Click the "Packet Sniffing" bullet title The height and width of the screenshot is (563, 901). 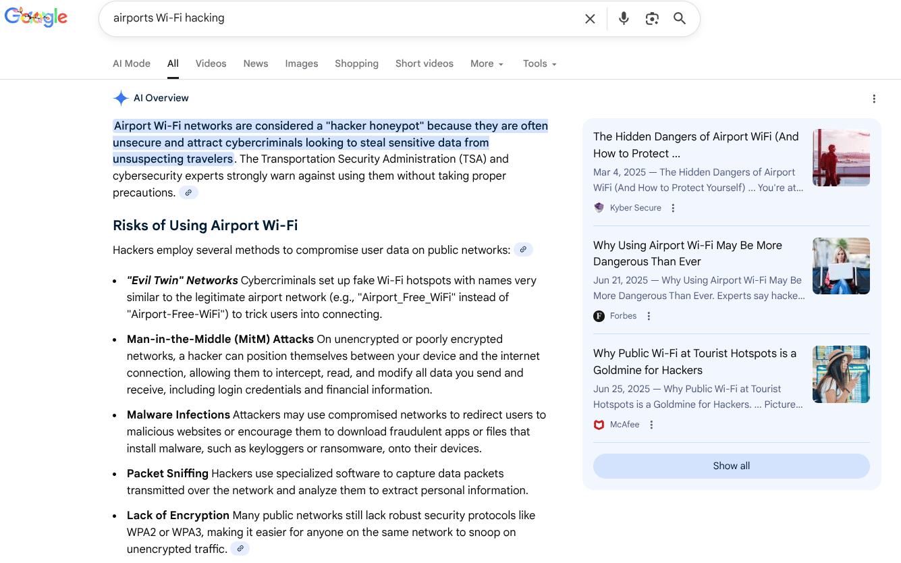[167, 473]
